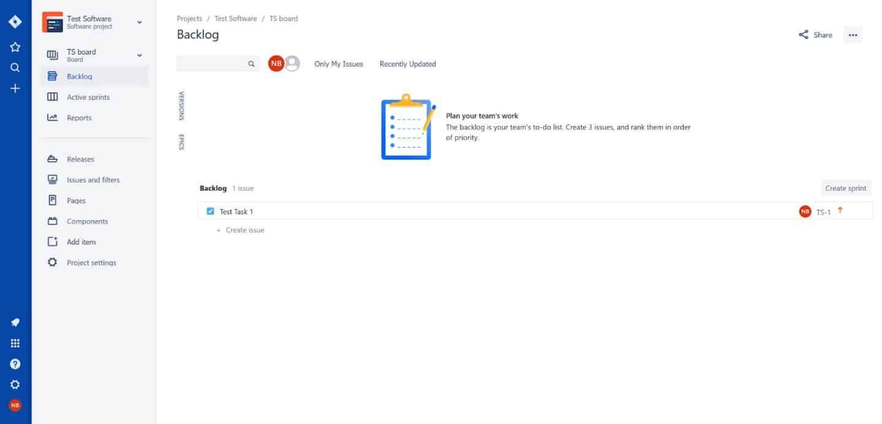
Task: Open personal settings with the gear icon
Action: tap(15, 384)
